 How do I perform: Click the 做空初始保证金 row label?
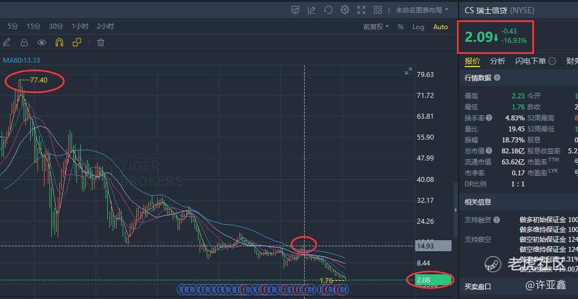pos(543,239)
